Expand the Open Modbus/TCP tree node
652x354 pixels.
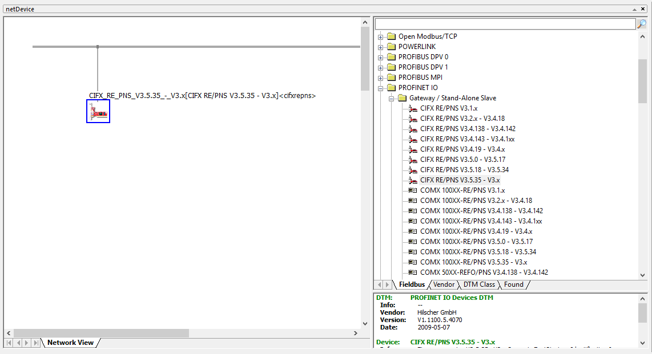pos(381,37)
